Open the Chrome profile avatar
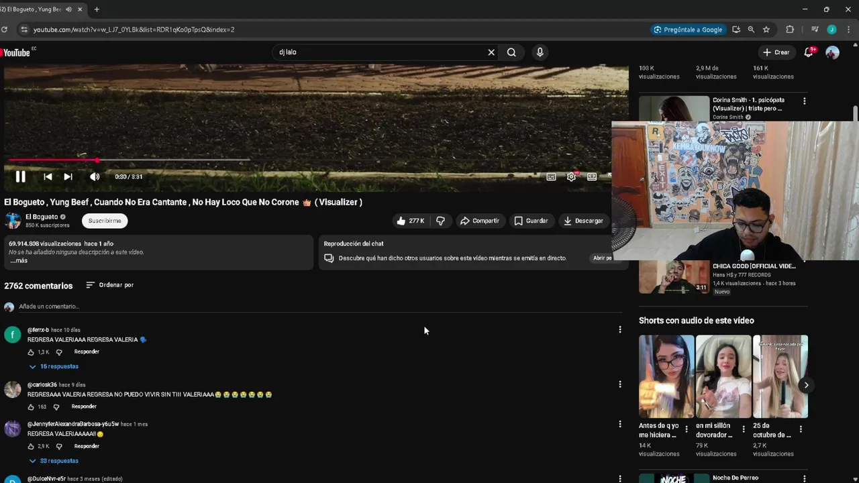This screenshot has width=859, height=483. click(x=831, y=30)
